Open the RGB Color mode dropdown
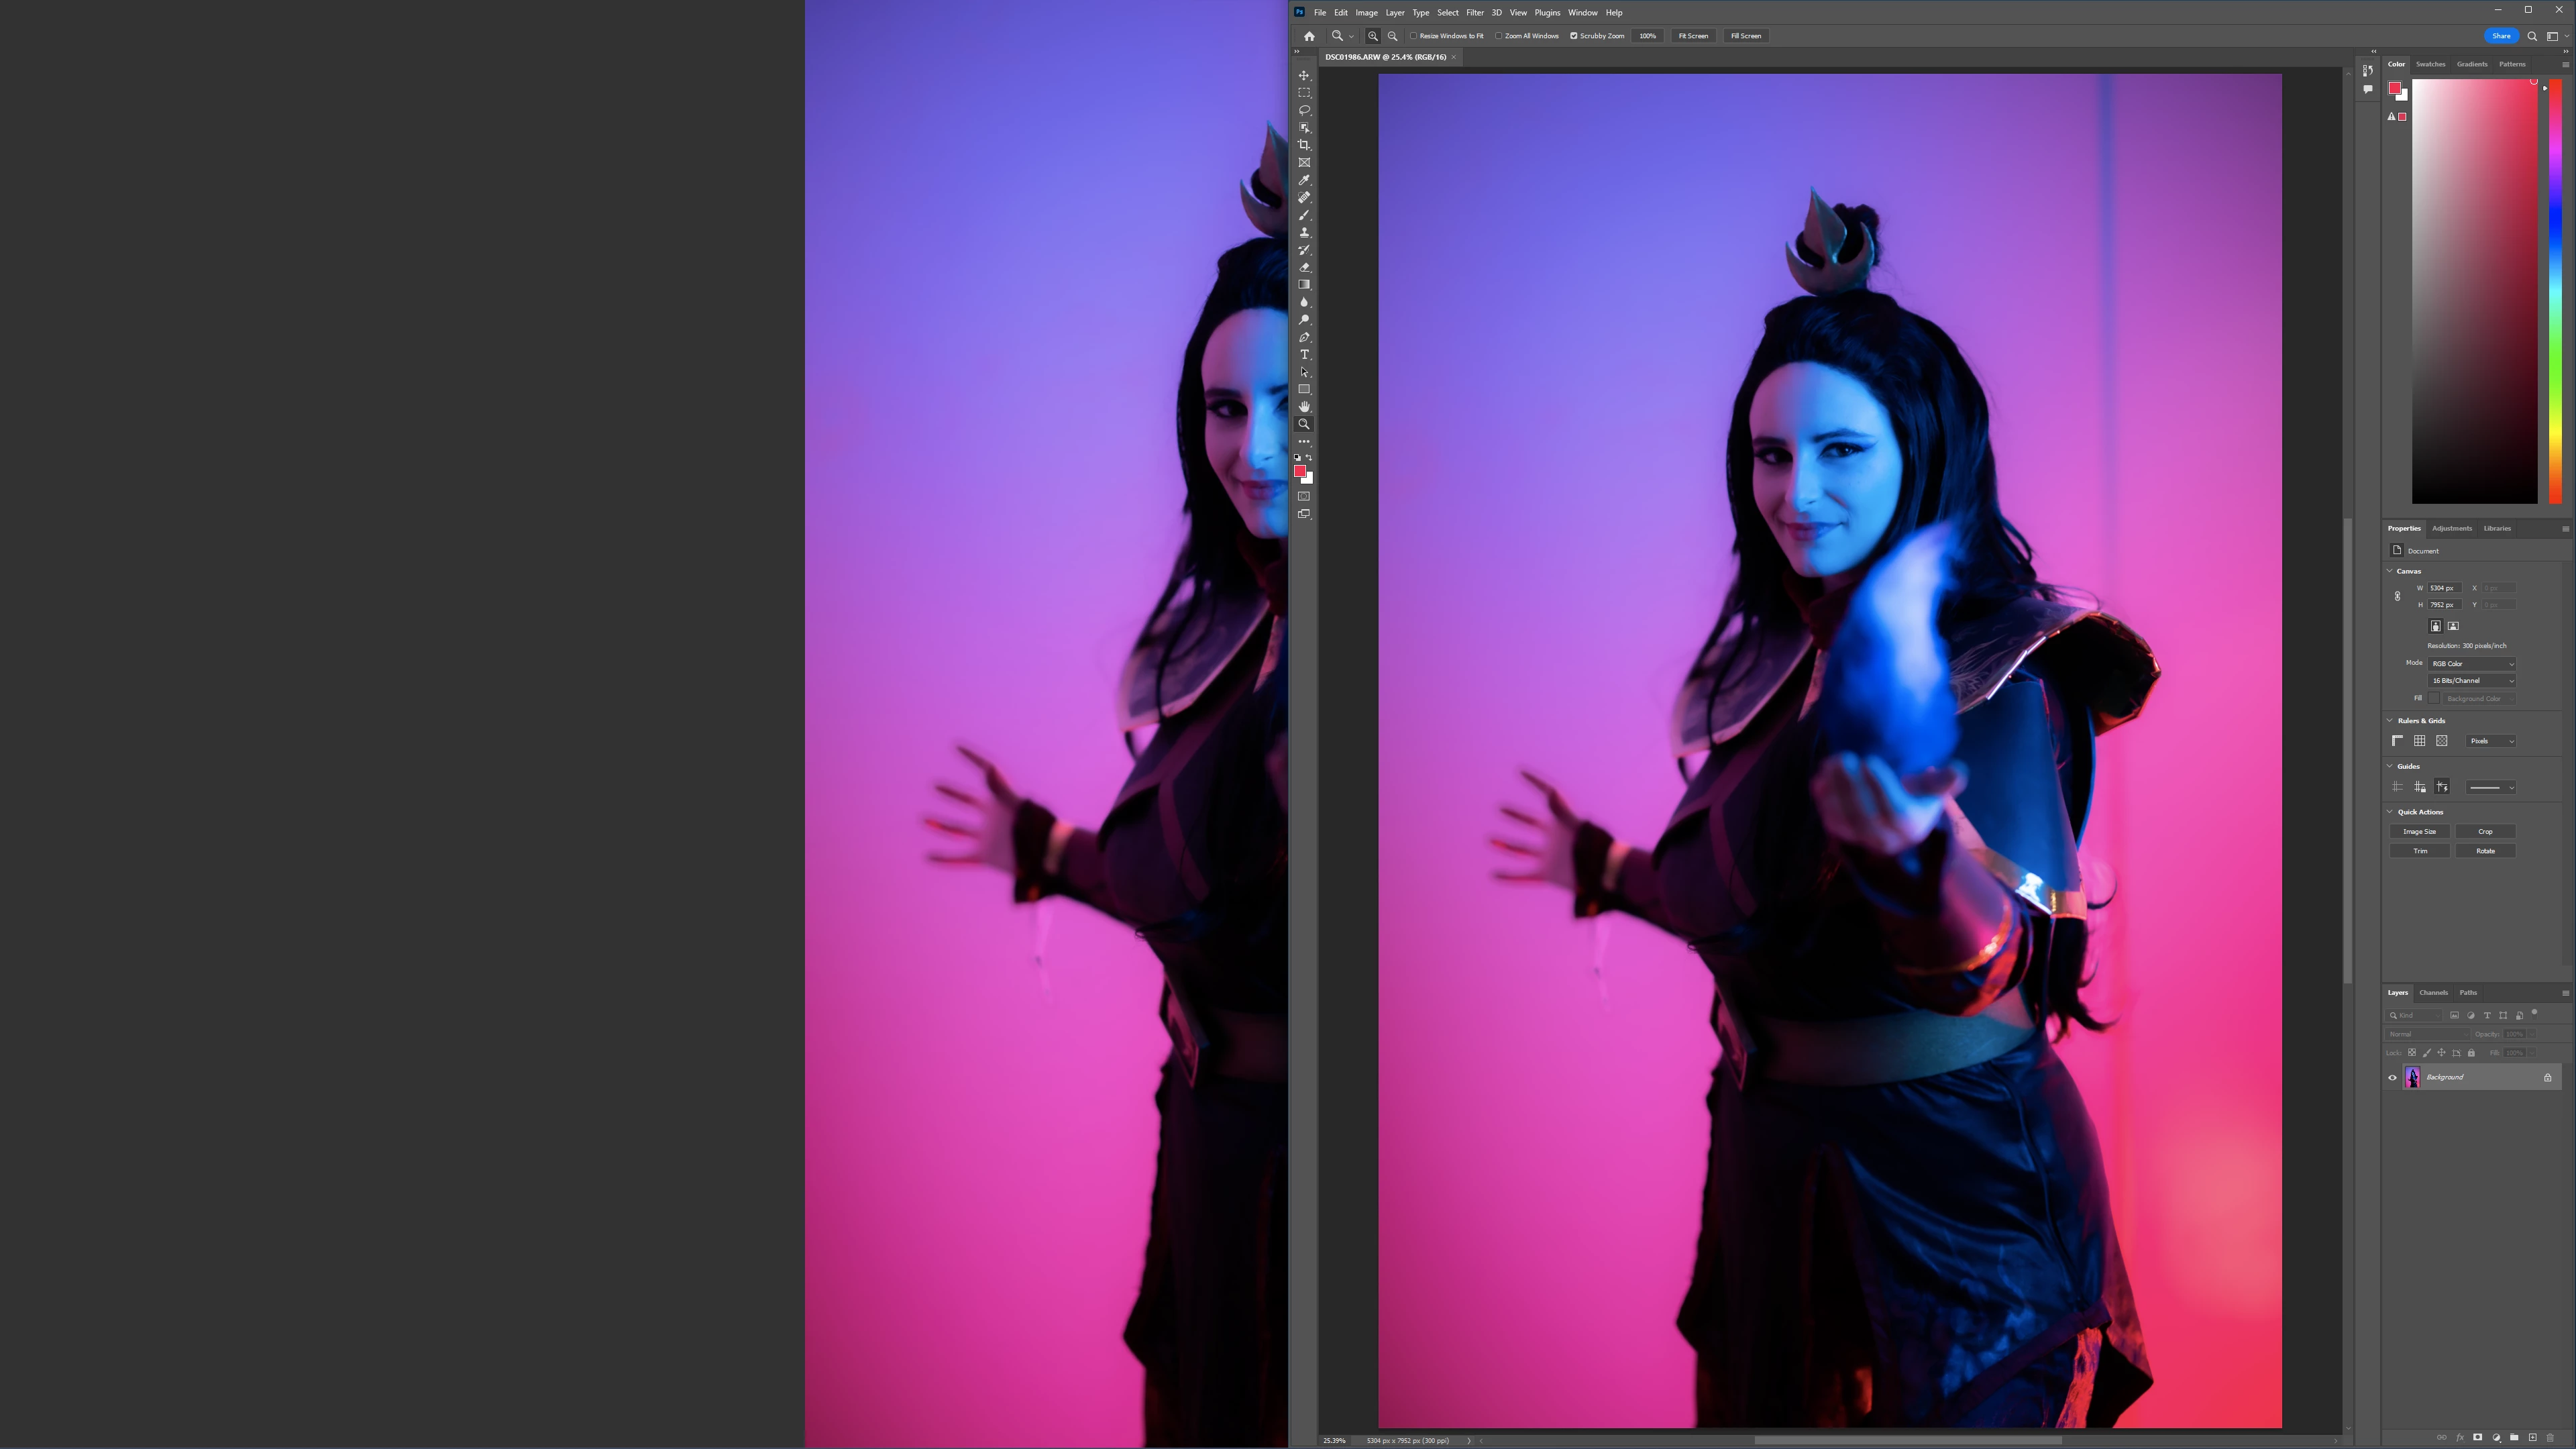The height and width of the screenshot is (1449, 2576). coord(2471,664)
